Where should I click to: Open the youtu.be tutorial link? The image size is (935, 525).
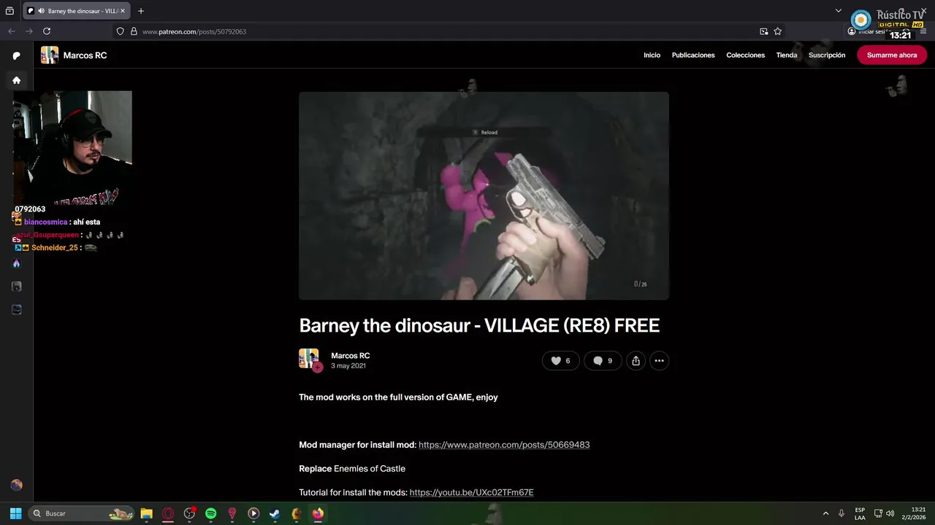coord(471,493)
